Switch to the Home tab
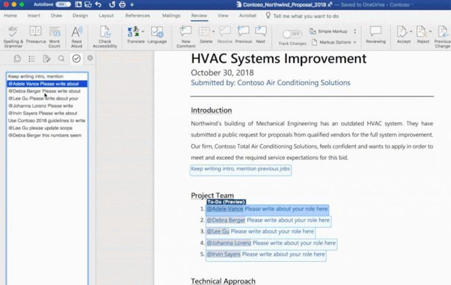This screenshot has height=285, width=451. tap(11, 15)
